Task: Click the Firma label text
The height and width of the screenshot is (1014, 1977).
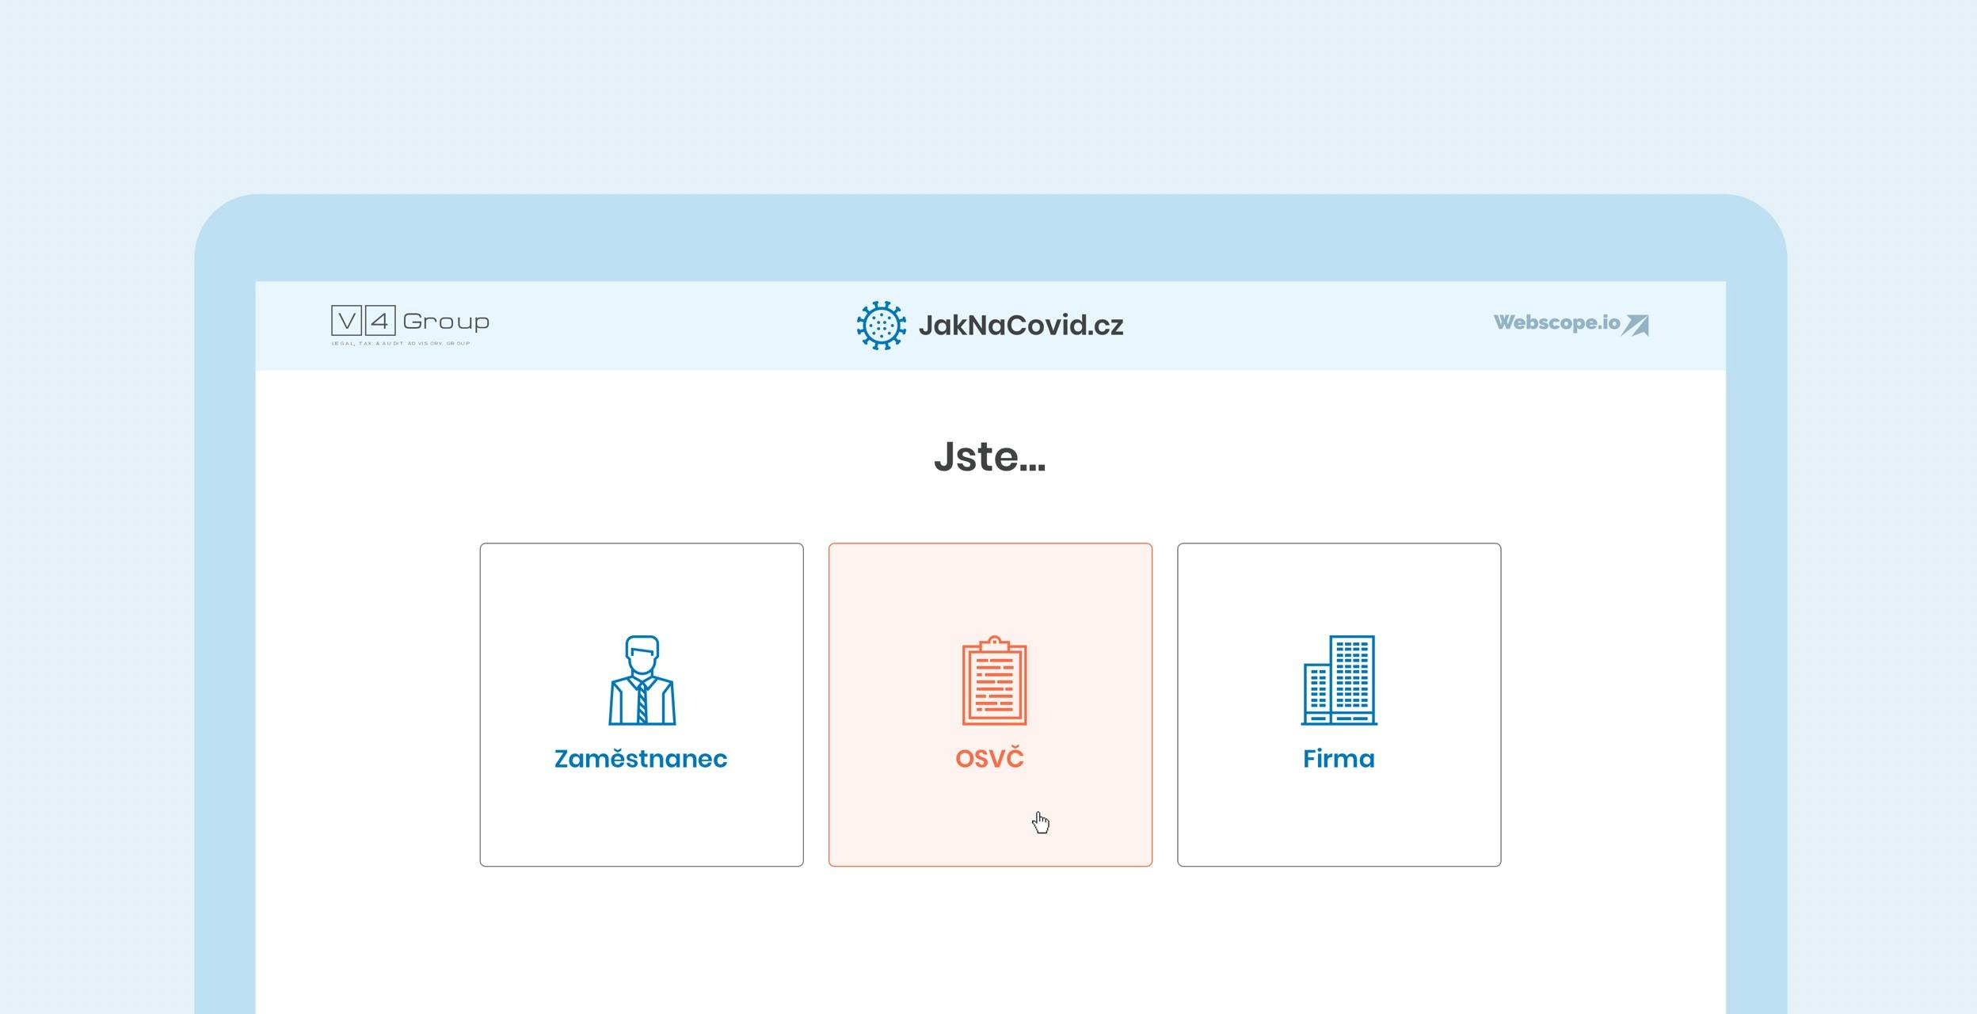Action: (1339, 758)
